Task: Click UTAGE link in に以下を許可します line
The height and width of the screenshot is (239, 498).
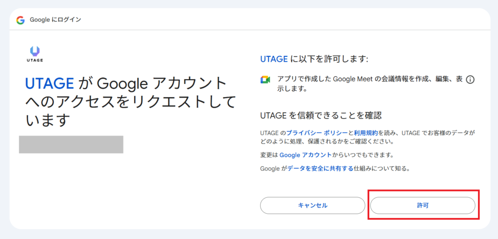Action: [274, 59]
